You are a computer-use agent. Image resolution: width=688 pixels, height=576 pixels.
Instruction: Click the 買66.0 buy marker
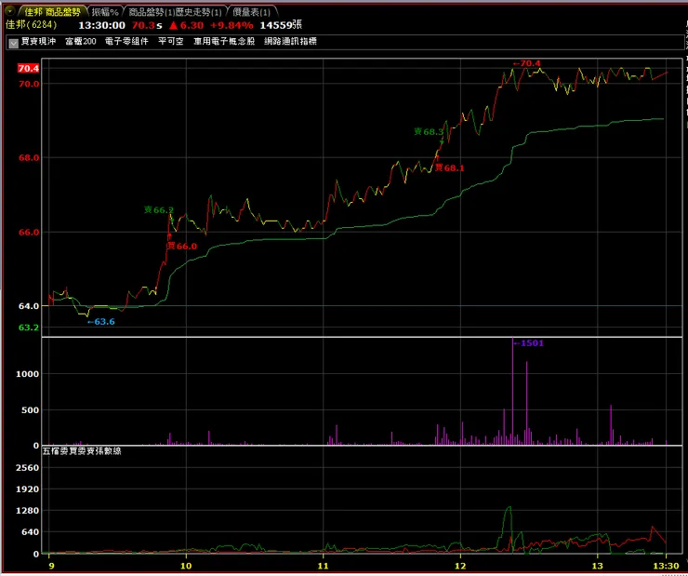pyautogui.click(x=182, y=247)
